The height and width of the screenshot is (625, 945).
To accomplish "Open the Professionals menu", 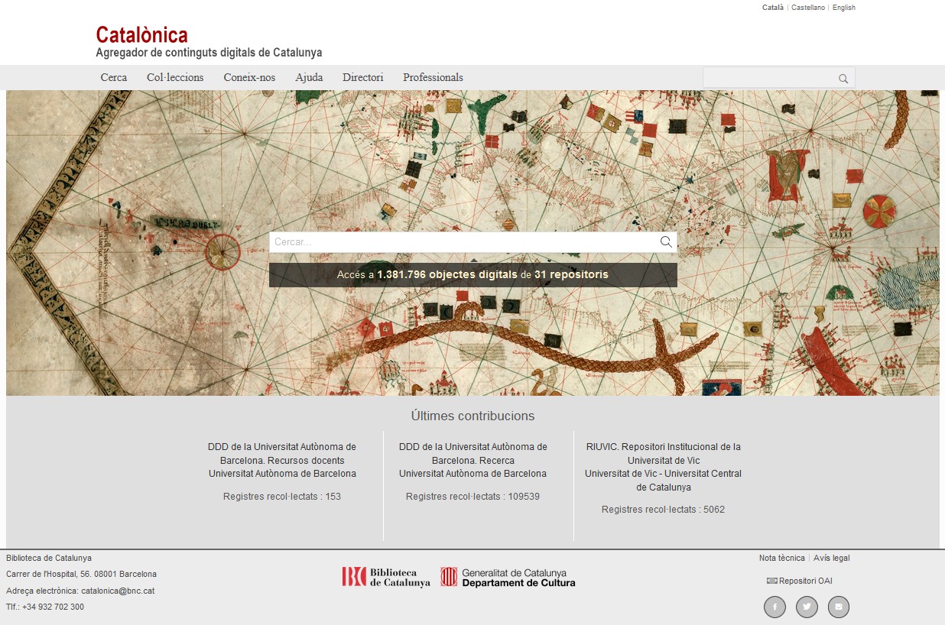I will coord(433,77).
